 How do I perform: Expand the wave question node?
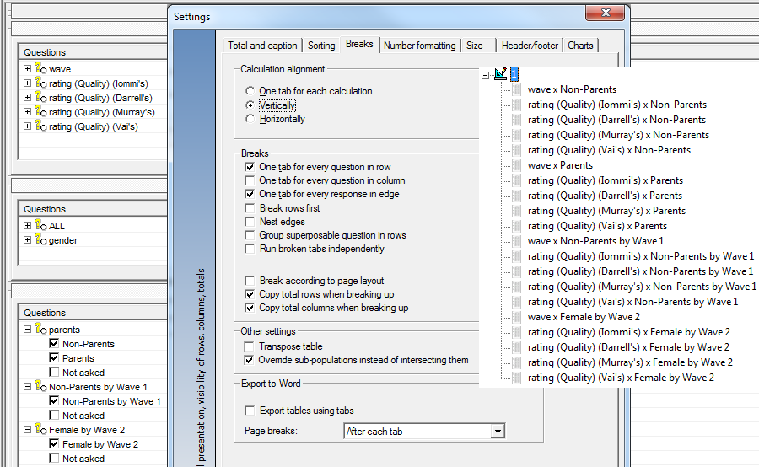28,69
